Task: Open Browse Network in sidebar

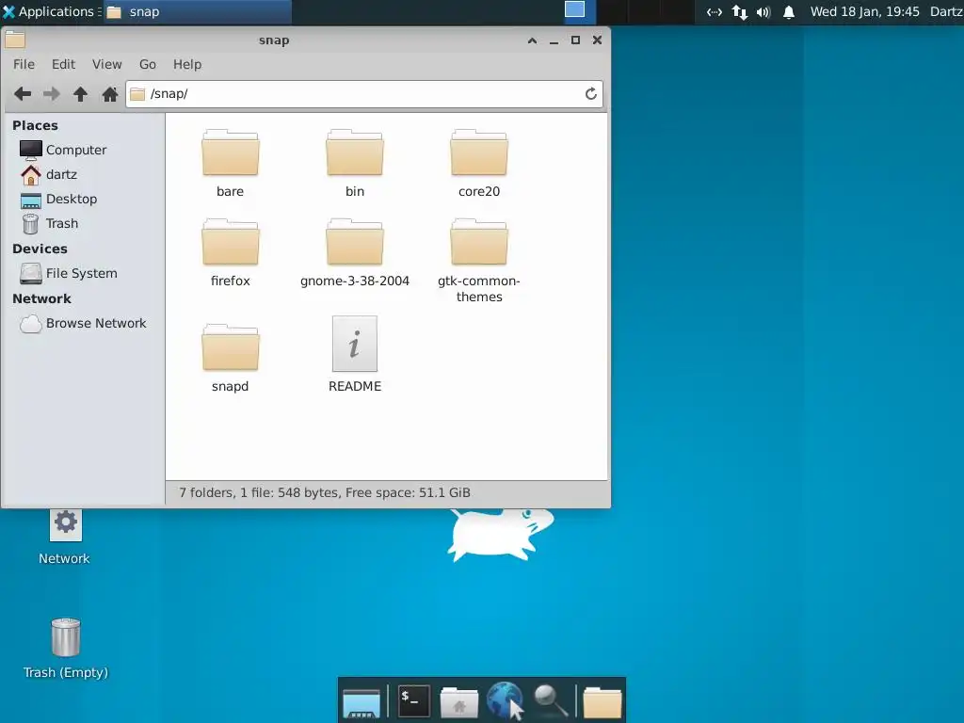Action: (x=83, y=324)
